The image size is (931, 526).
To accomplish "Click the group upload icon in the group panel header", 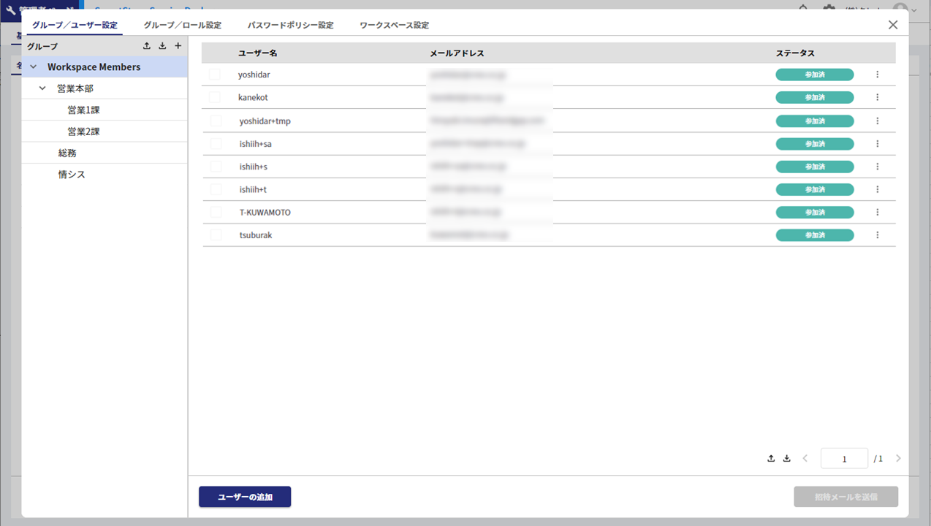I will pos(147,46).
